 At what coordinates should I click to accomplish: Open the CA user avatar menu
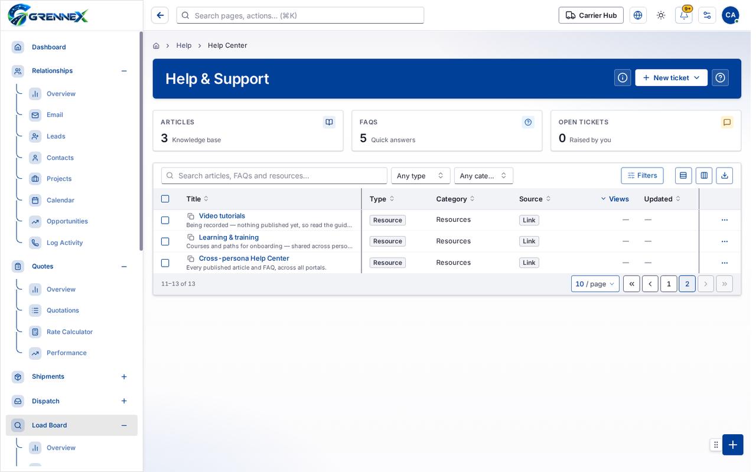[x=730, y=15]
